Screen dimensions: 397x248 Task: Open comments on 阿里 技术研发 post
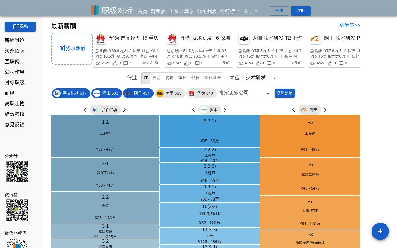341,63
